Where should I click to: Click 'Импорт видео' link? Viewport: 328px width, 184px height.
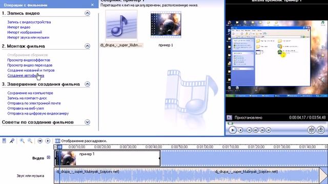click(x=19, y=27)
